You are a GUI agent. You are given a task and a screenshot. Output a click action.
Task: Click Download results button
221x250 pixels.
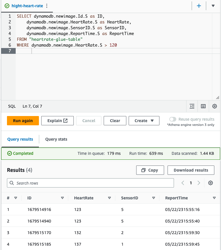[191, 170]
